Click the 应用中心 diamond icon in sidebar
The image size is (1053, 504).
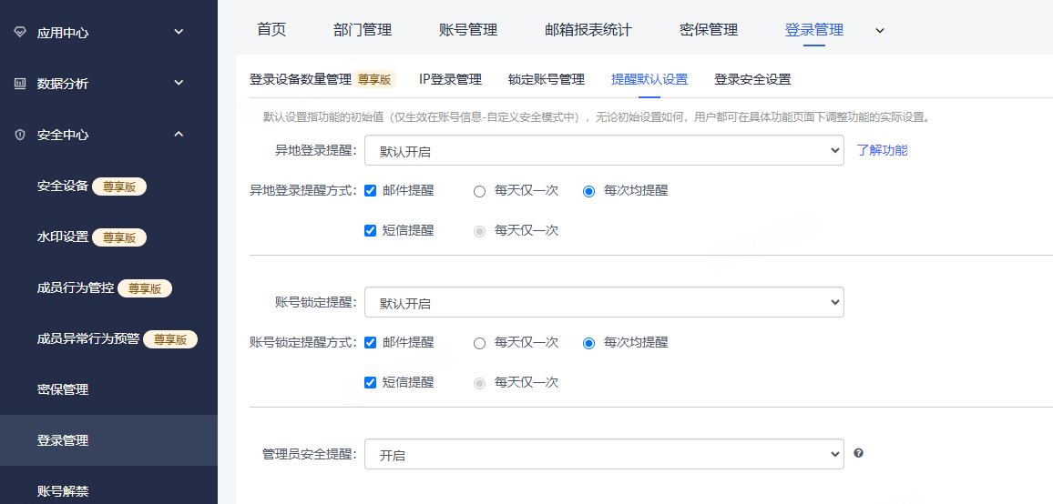[x=20, y=32]
